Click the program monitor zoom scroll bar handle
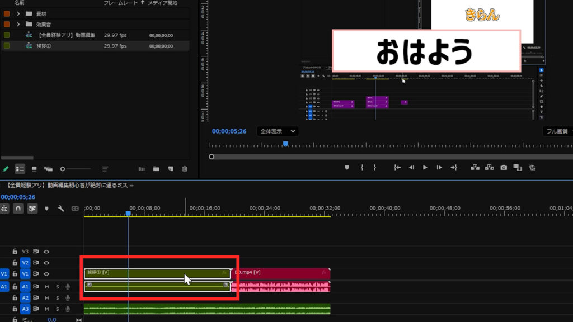The width and height of the screenshot is (573, 322). [x=212, y=157]
